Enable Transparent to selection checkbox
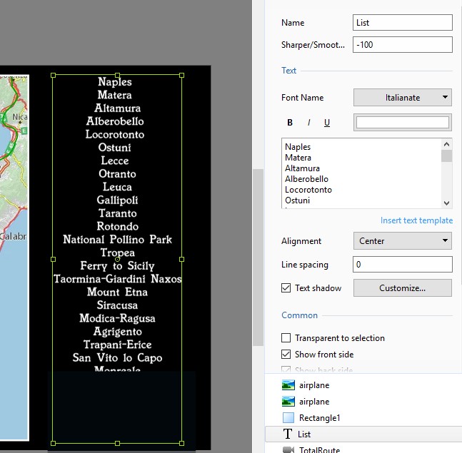Viewport: 462px width, 453px height. 286,338
